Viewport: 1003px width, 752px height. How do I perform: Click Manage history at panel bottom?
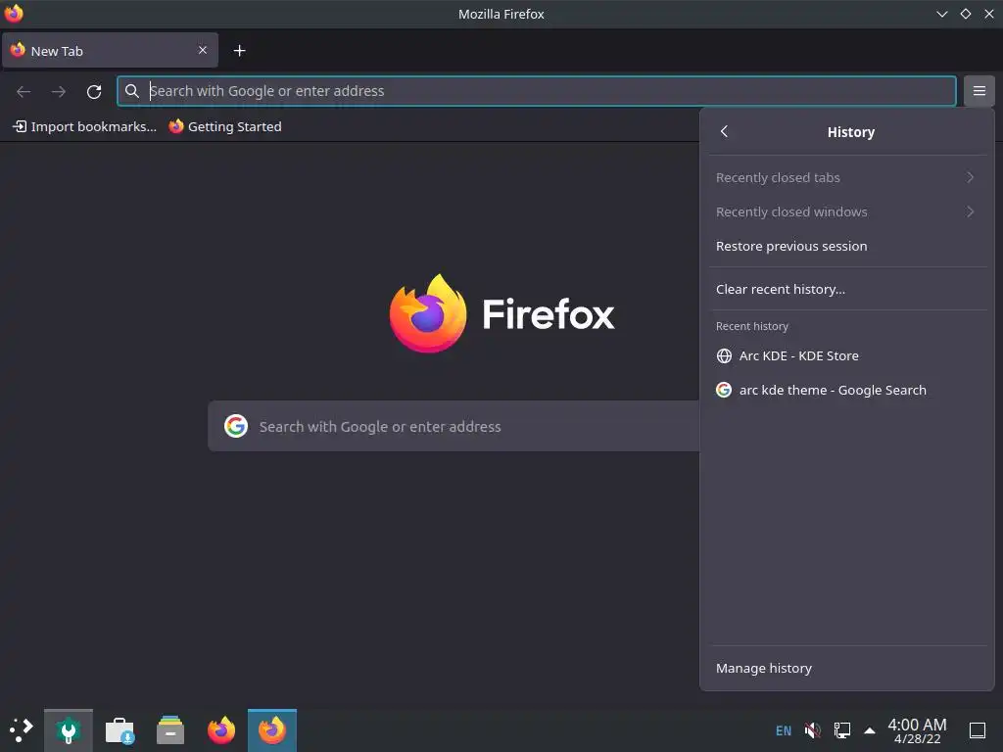[x=847, y=668]
